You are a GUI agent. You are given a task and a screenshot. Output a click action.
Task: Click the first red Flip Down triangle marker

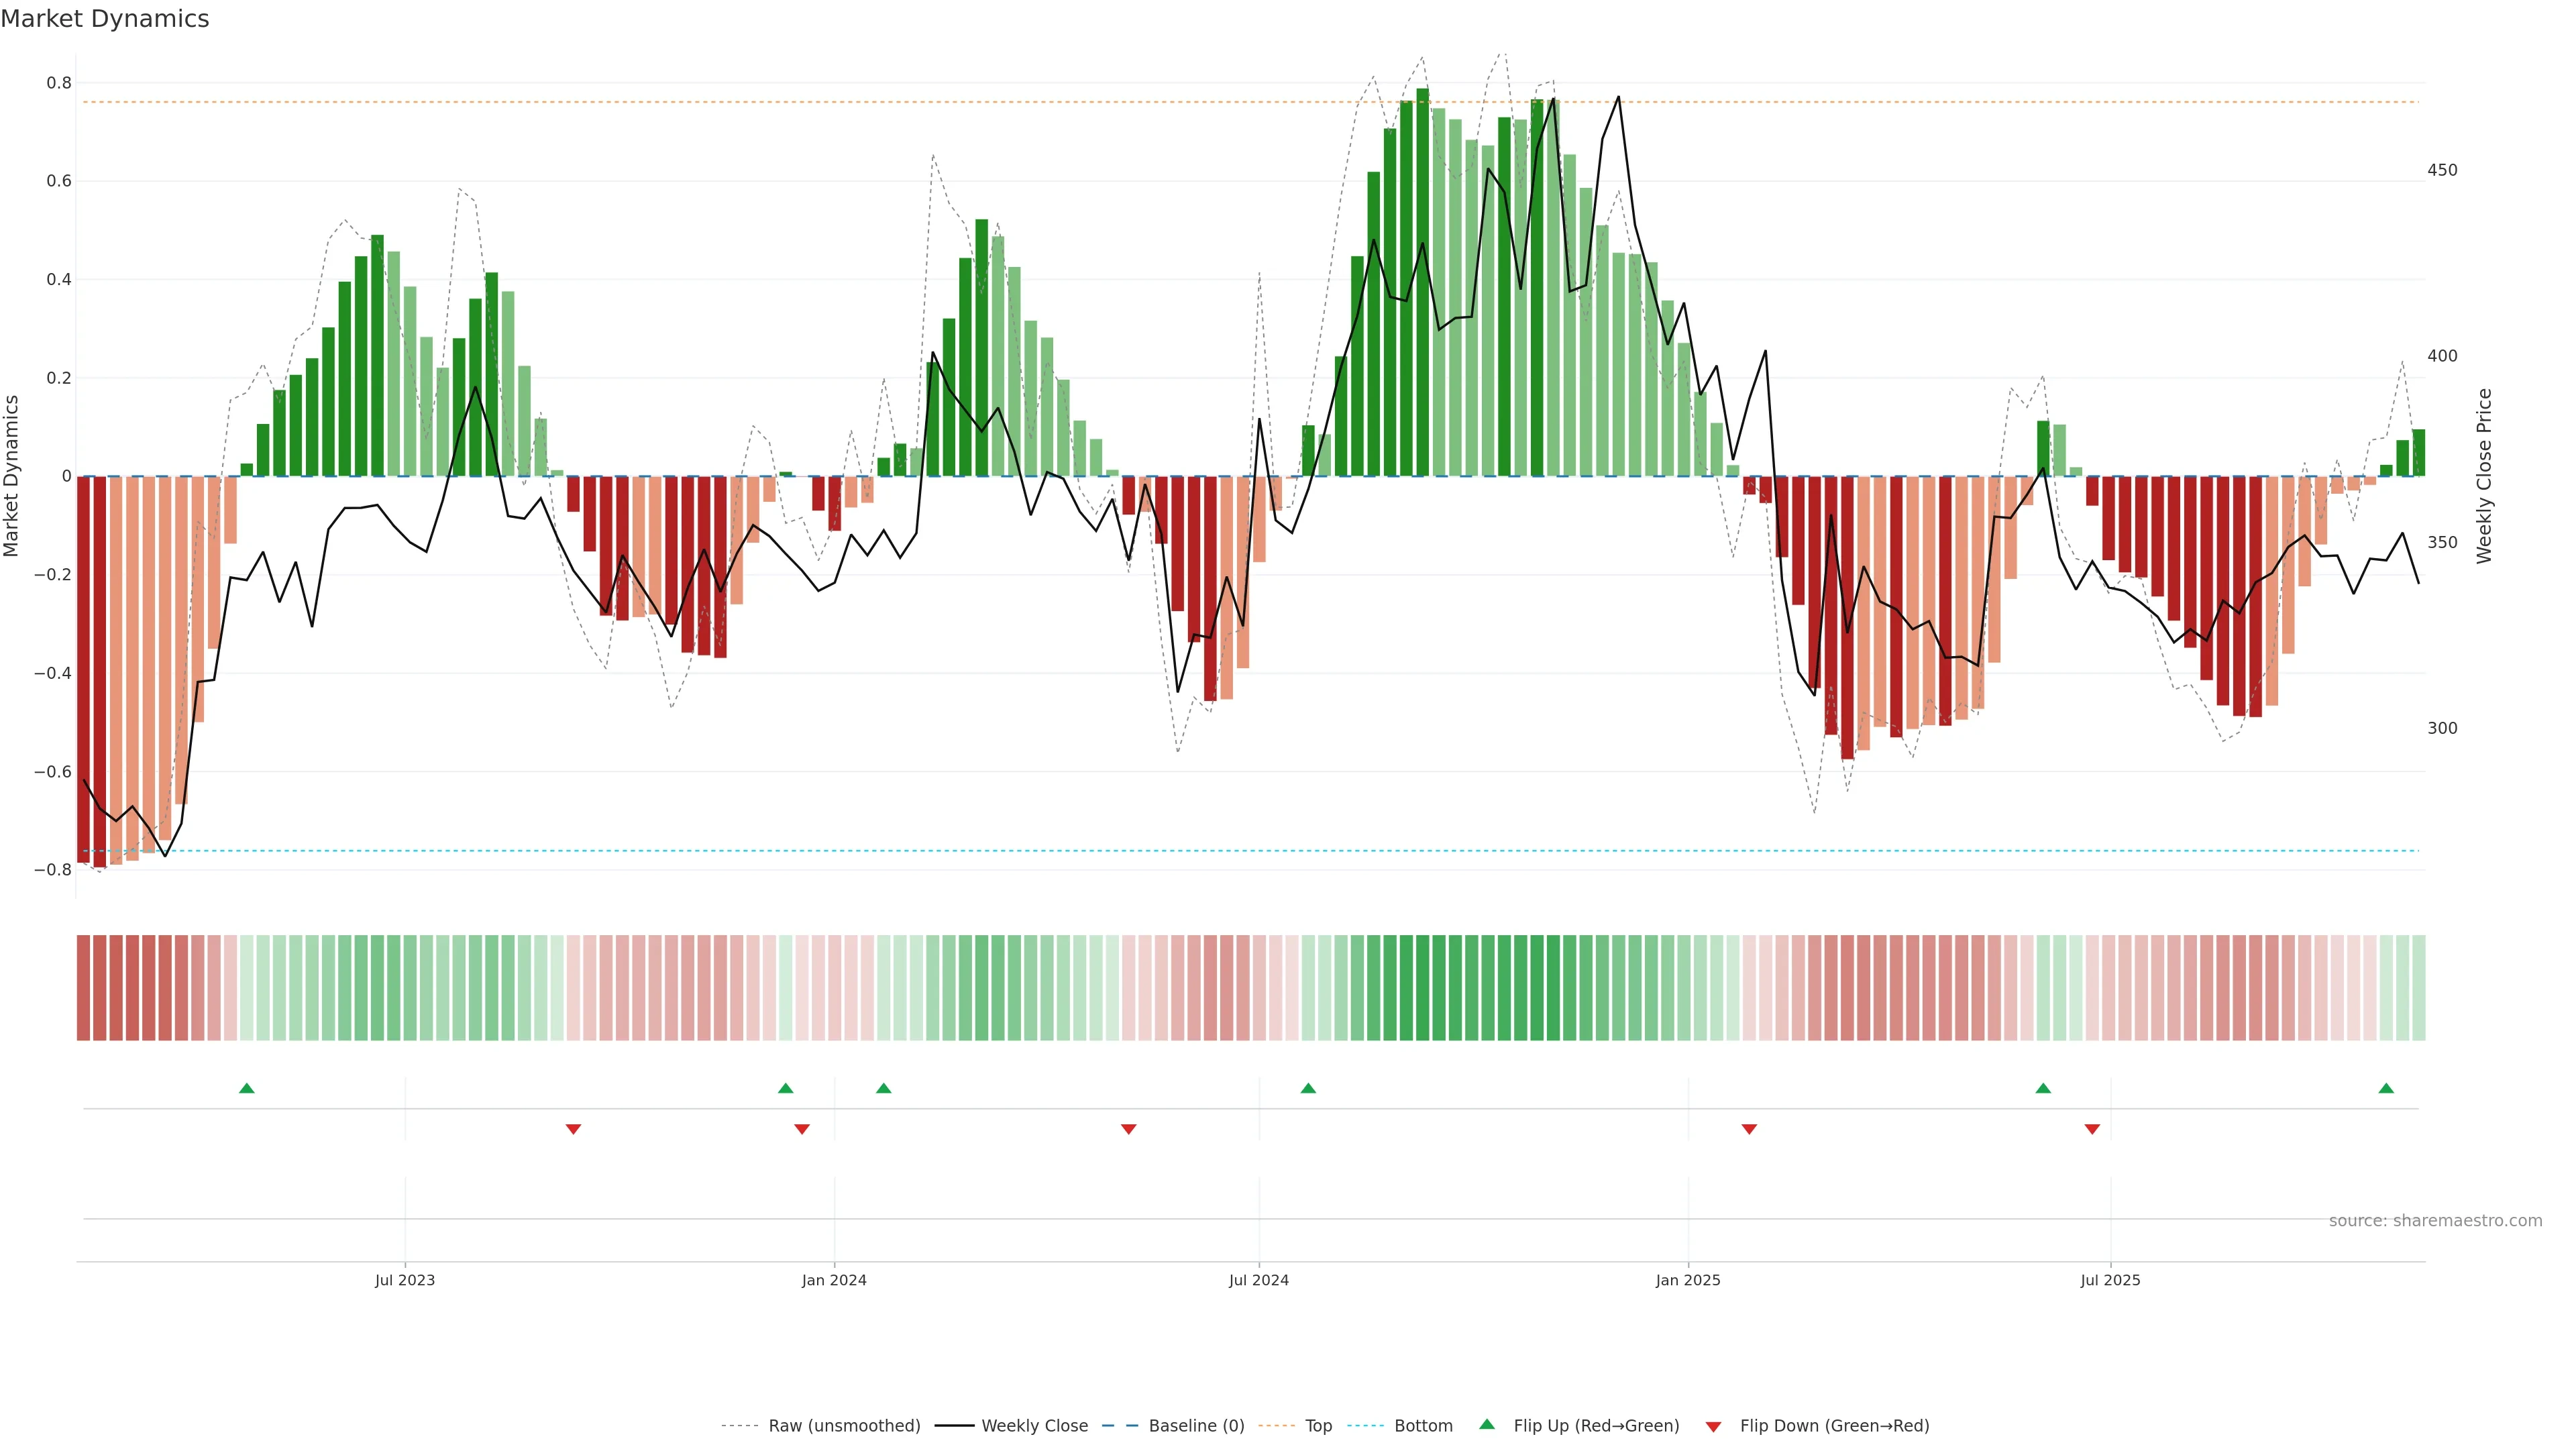[x=573, y=1129]
